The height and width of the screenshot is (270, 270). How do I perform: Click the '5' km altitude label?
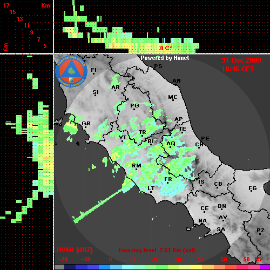coord(45,46)
